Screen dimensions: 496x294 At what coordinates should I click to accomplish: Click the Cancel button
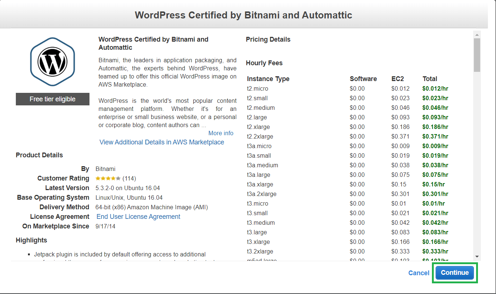(419, 273)
